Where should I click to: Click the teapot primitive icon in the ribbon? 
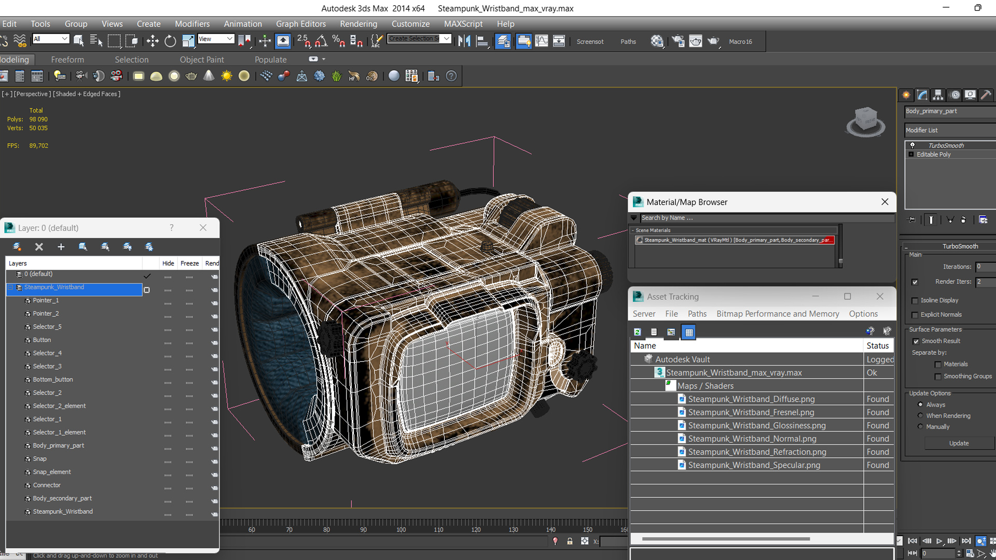click(191, 76)
